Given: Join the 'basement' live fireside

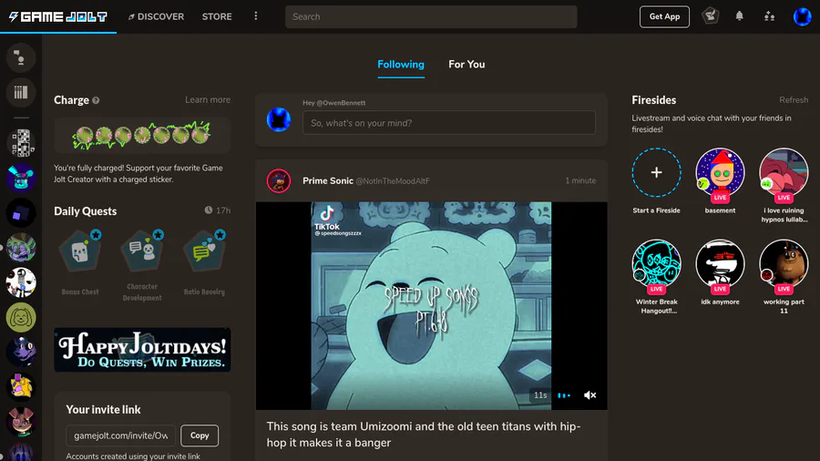Looking at the screenshot, I should click(720, 172).
